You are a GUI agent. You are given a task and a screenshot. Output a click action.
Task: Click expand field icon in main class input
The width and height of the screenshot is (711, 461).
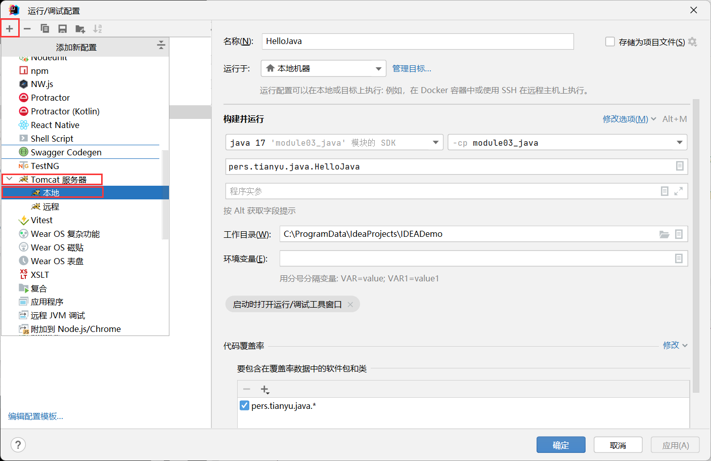680,166
